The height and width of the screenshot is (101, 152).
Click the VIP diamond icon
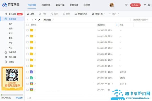pos(126,5)
